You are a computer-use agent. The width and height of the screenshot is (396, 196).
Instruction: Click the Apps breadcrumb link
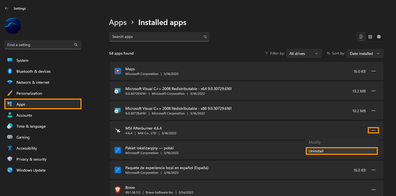(118, 23)
